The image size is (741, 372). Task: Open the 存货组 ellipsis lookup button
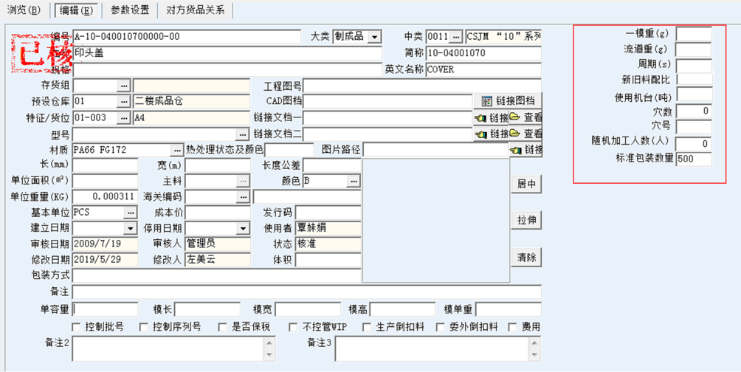coord(124,86)
